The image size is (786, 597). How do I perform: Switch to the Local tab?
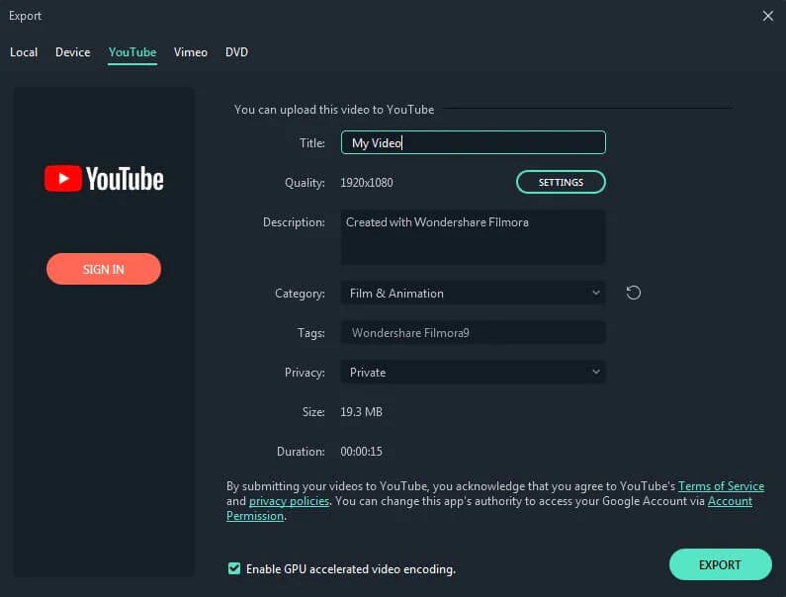[24, 52]
